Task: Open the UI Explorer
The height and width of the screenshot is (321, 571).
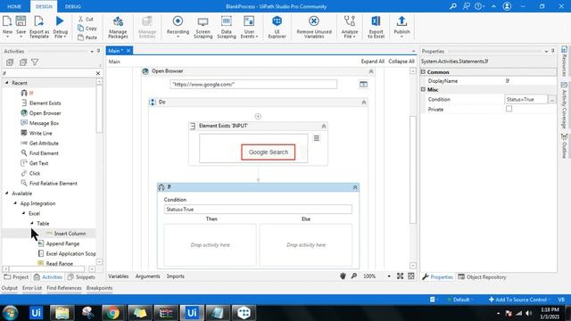Action: (277, 28)
